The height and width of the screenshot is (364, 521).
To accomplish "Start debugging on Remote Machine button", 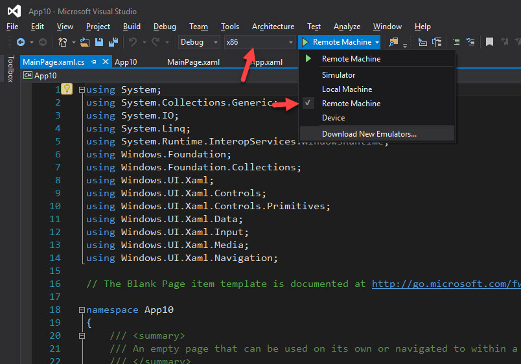I will (336, 42).
